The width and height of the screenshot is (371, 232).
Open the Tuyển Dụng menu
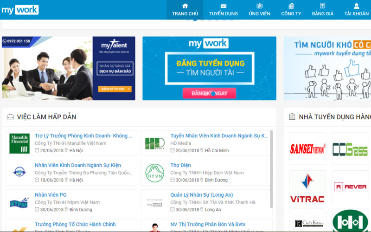tap(224, 10)
